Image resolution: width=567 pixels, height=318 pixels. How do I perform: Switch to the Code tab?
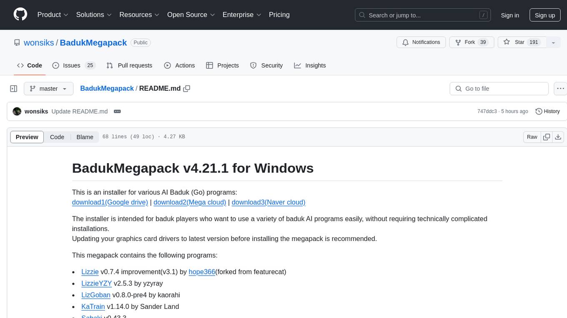30,65
